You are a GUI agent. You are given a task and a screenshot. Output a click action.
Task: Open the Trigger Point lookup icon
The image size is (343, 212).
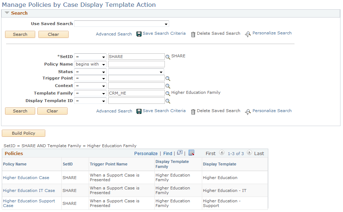pos(168,78)
